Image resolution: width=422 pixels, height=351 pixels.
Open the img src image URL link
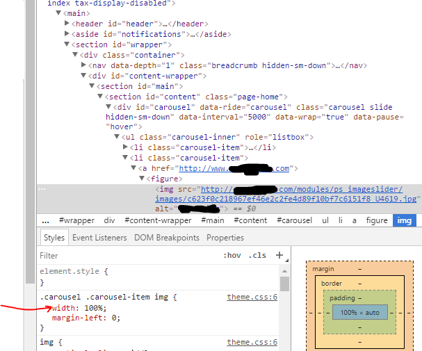[x=286, y=194]
